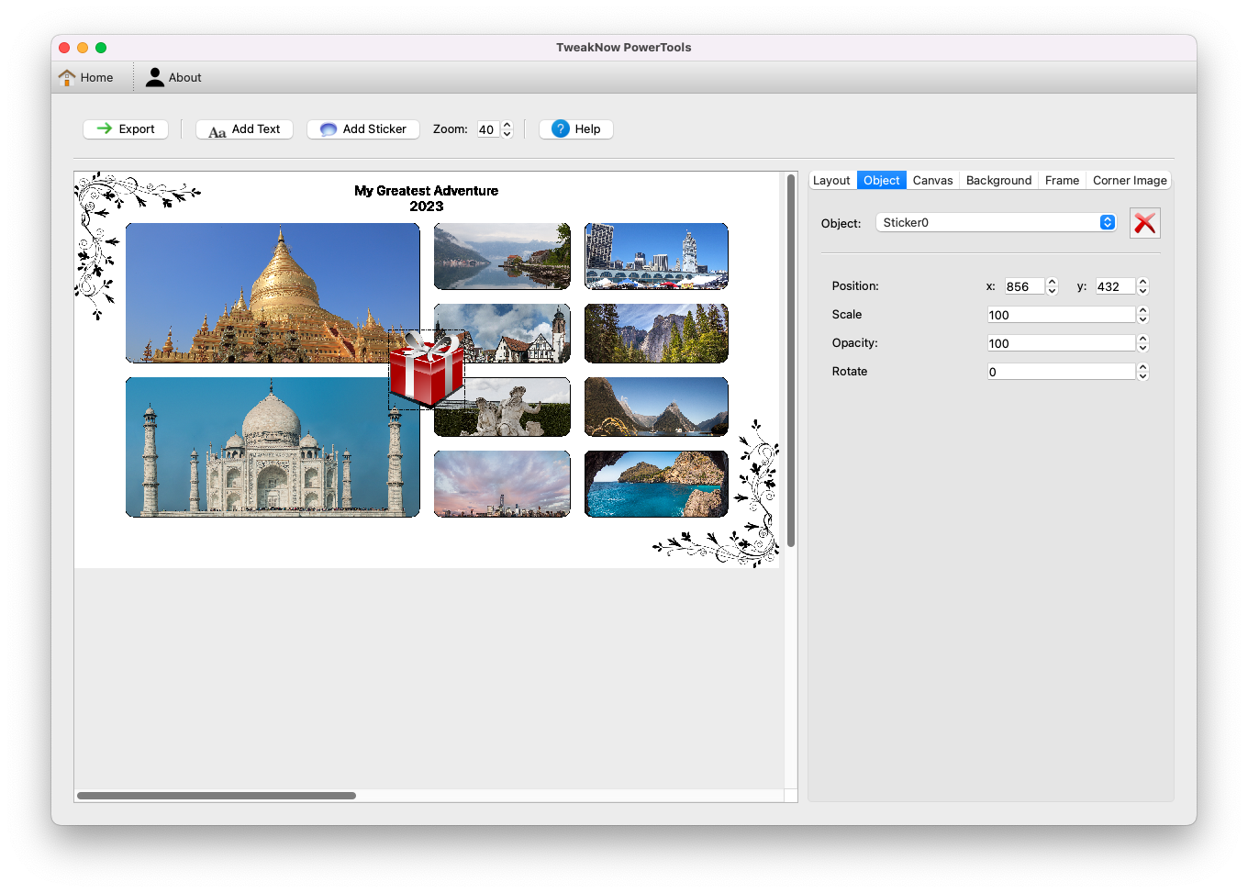Open the About person icon
The width and height of the screenshot is (1248, 893).
(155, 78)
